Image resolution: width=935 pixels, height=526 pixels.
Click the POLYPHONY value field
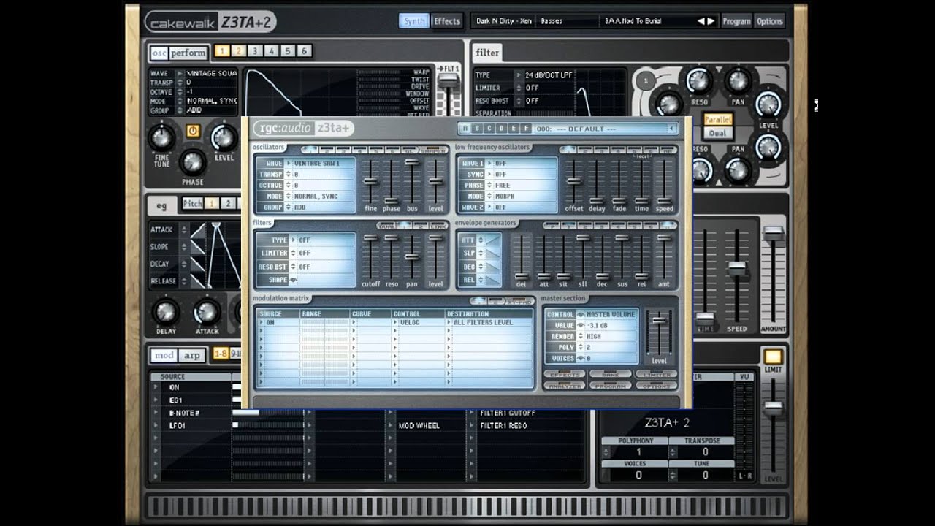coord(638,452)
